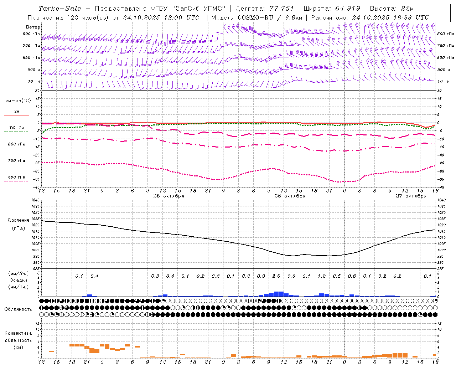Click the '2.6' precipitation value
Image resolution: width=456 pixels, height=365 pixels.
(276, 276)
